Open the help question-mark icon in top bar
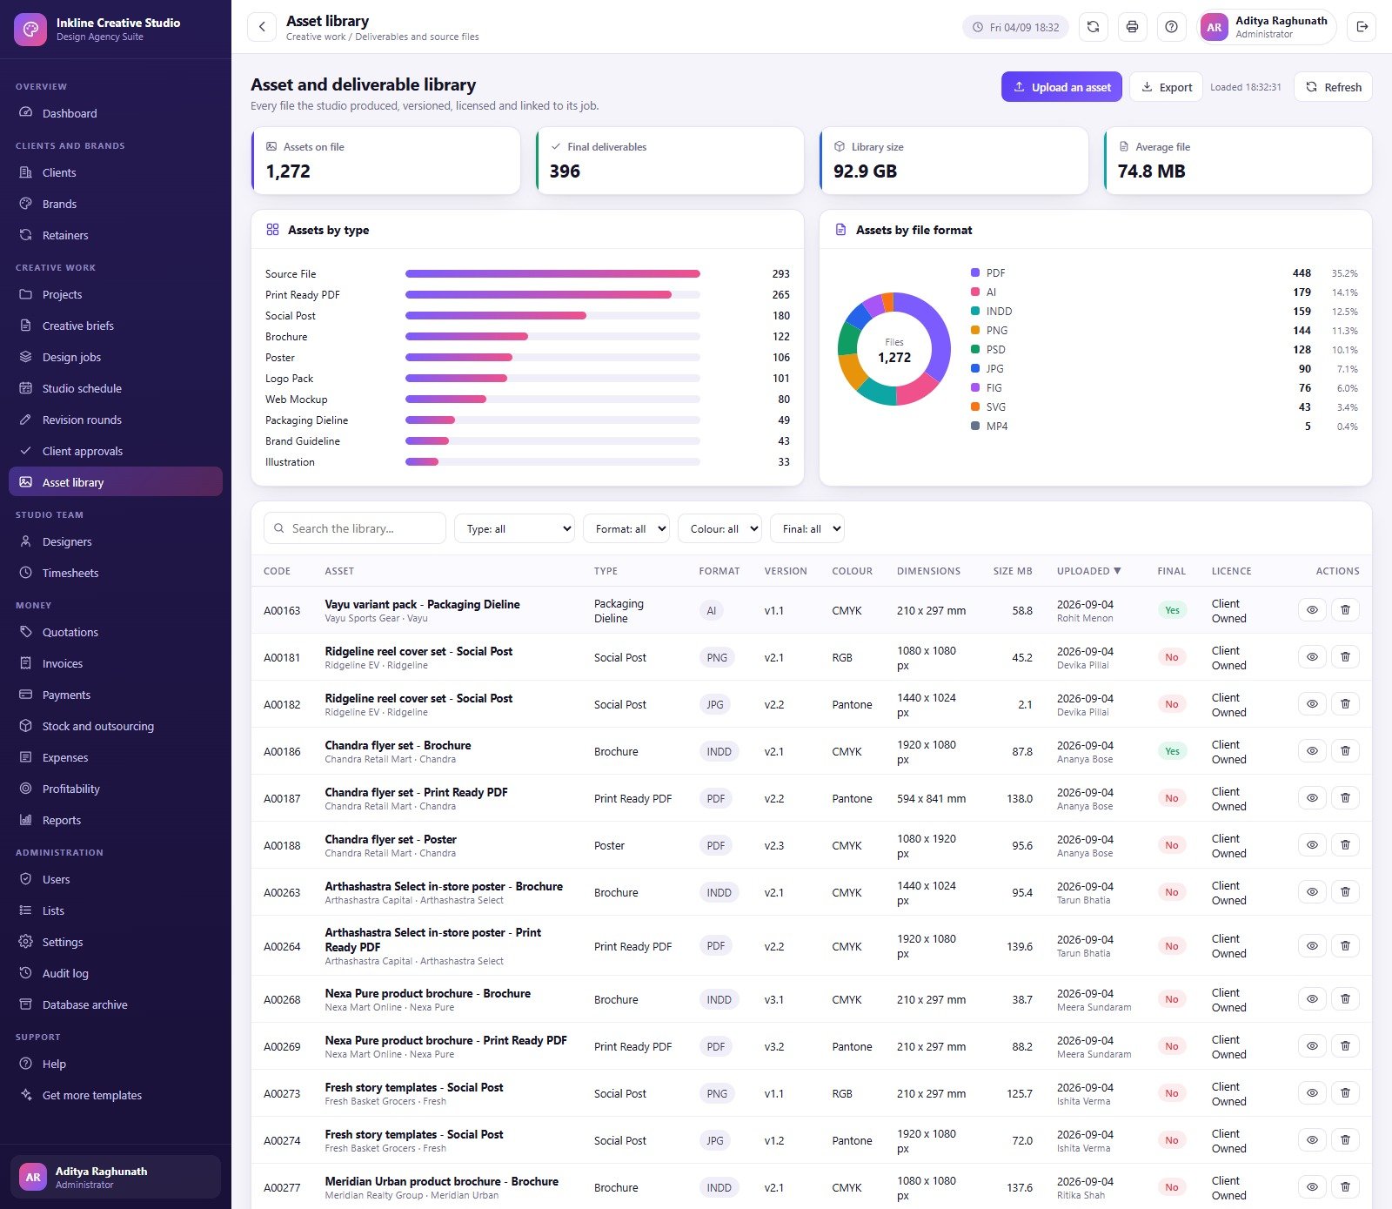The height and width of the screenshot is (1209, 1392). pyautogui.click(x=1172, y=27)
